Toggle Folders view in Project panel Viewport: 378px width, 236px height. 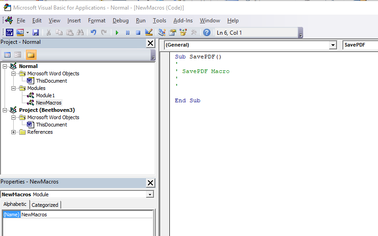tap(31, 55)
